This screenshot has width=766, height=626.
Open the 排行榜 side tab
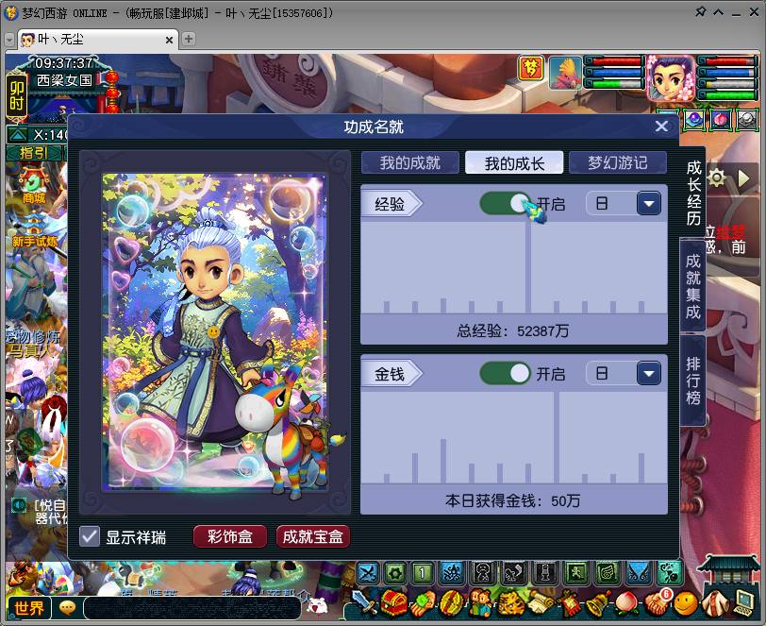692,381
